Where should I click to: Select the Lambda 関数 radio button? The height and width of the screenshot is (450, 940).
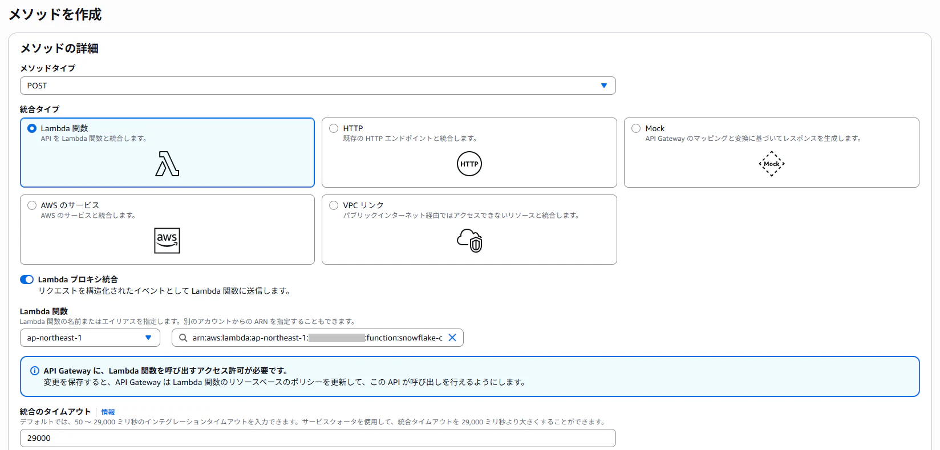click(x=32, y=128)
